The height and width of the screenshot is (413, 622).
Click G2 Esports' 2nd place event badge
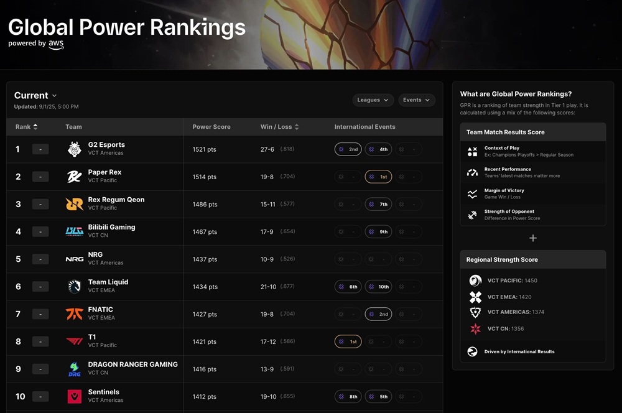pos(348,149)
